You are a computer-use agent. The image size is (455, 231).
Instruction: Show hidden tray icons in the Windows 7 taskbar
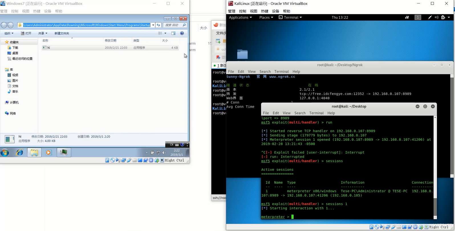coord(147,153)
